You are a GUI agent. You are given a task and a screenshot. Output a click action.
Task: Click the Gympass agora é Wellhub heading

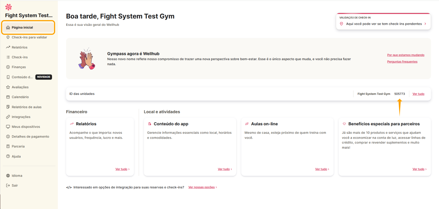(133, 54)
